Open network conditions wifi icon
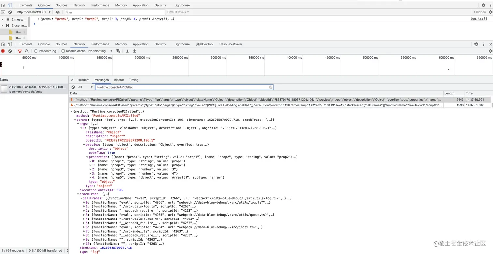 click(118, 51)
